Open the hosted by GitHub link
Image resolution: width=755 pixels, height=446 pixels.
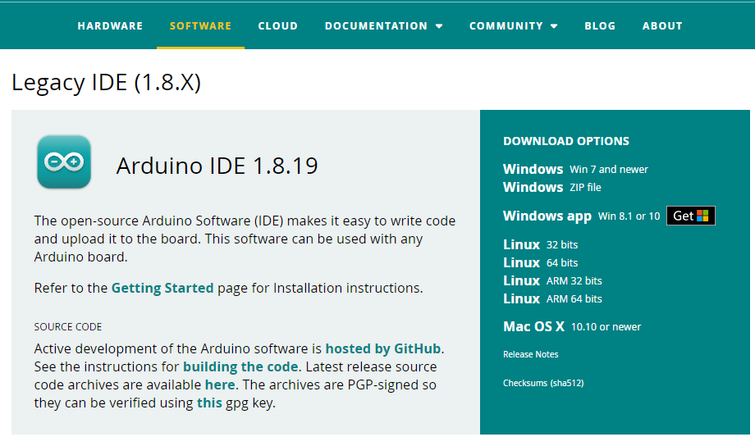(383, 348)
